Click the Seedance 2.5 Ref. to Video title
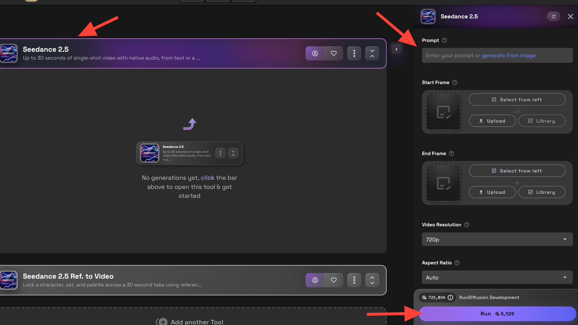Image resolution: width=578 pixels, height=325 pixels. click(68, 276)
